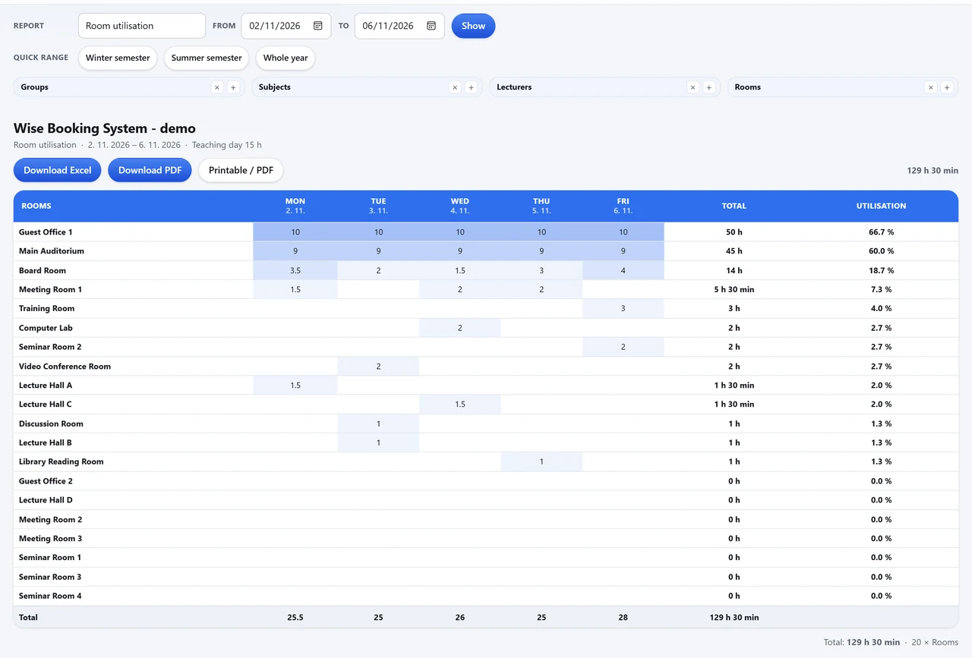Open the Room utilisation report selector
This screenshot has height=658, width=972.
[x=142, y=26]
